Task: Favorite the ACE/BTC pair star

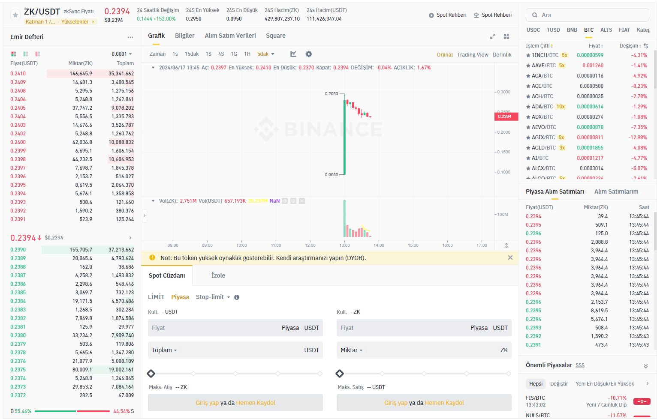Action: coord(528,86)
